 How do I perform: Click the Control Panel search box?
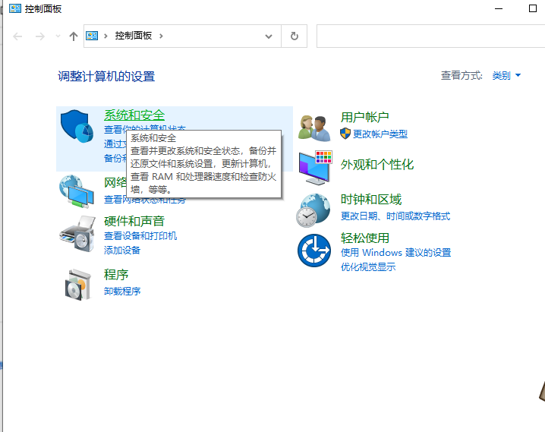pyautogui.click(x=429, y=36)
